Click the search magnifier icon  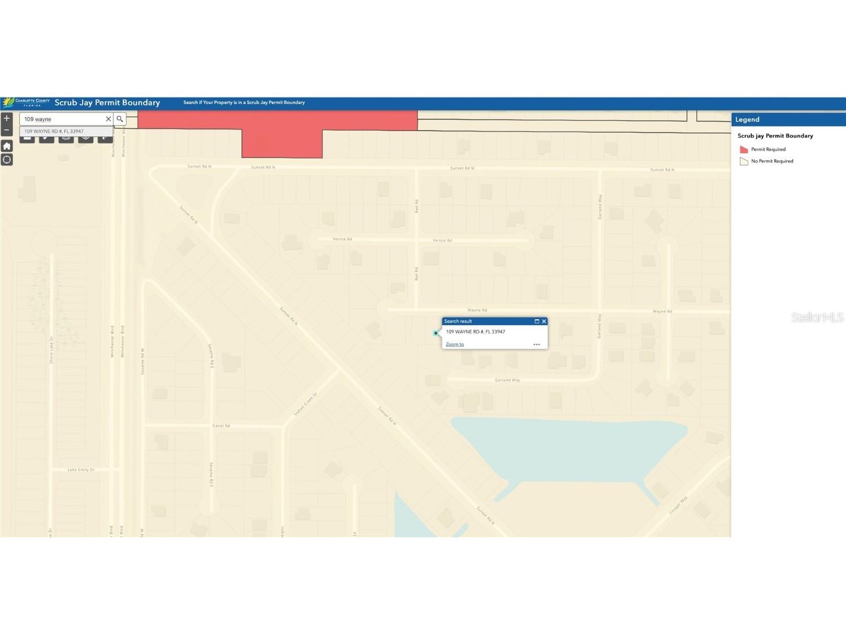pyautogui.click(x=120, y=119)
